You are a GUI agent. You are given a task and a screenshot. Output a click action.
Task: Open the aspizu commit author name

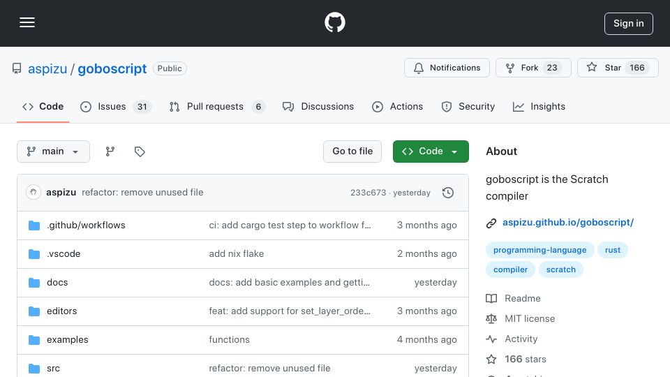coord(61,193)
